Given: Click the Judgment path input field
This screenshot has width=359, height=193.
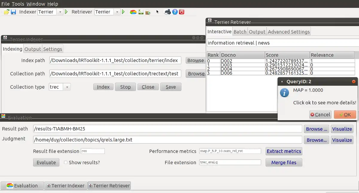Looking at the screenshot, I should 168,140.
